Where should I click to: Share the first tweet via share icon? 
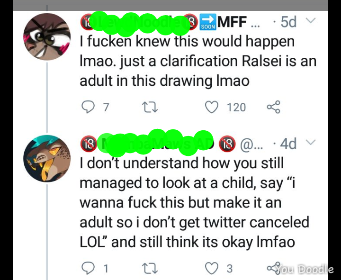pyautogui.click(x=273, y=107)
